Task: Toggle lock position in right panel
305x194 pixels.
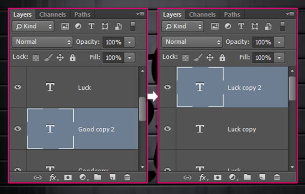Action: coord(210,57)
